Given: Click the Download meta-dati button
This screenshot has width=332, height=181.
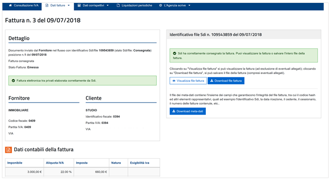Looking at the screenshot, I should [187, 111].
